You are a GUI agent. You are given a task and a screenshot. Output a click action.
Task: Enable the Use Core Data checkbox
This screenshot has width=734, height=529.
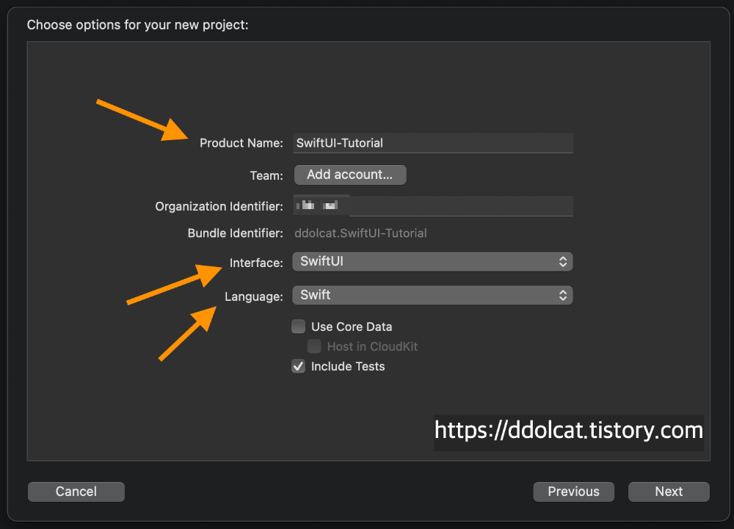[299, 326]
